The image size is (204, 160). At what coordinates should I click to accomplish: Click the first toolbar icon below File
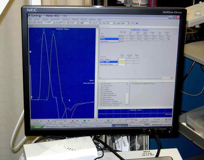tap(30, 22)
